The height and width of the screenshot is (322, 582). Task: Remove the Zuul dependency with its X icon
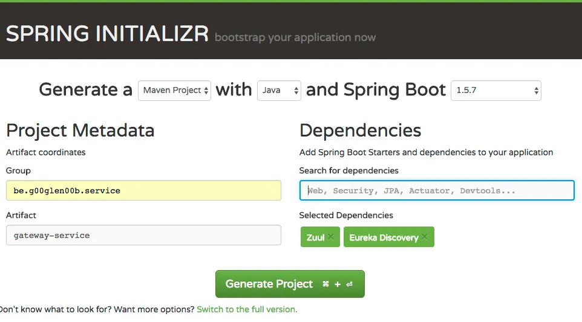click(331, 237)
